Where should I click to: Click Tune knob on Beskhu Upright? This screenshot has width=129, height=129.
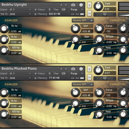click(98, 6)
